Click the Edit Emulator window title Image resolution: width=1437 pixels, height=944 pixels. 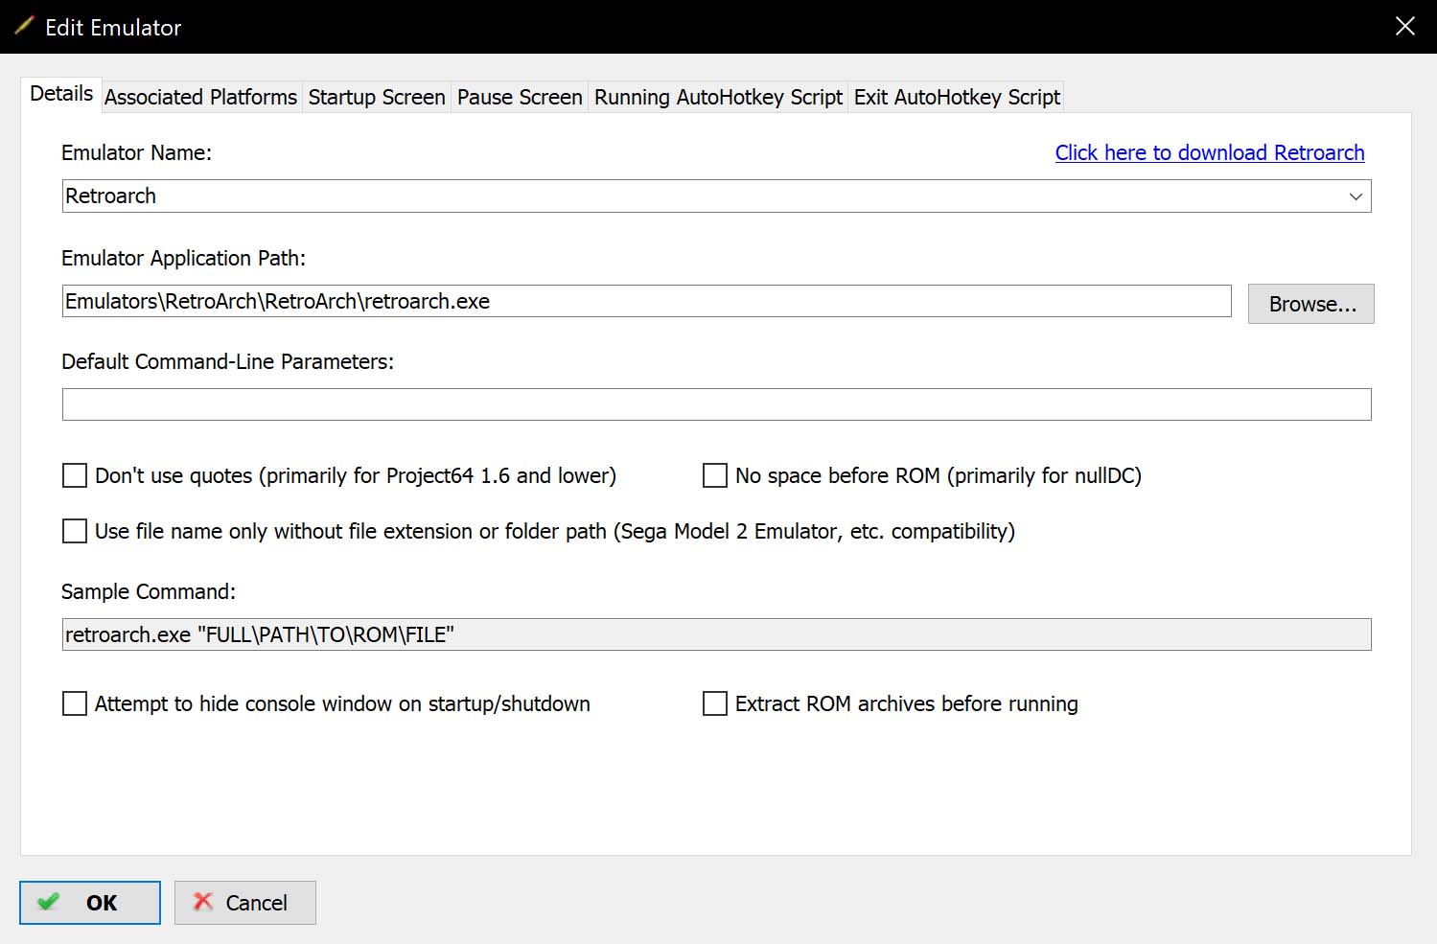click(x=113, y=27)
